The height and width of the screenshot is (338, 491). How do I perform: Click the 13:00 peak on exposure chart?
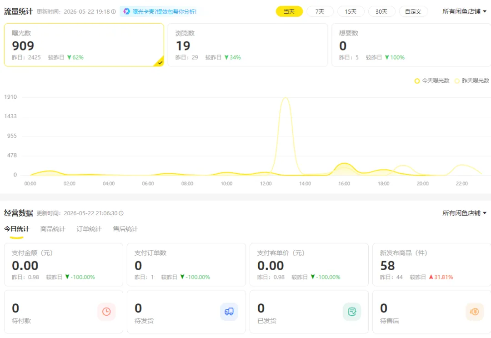[x=285, y=98]
